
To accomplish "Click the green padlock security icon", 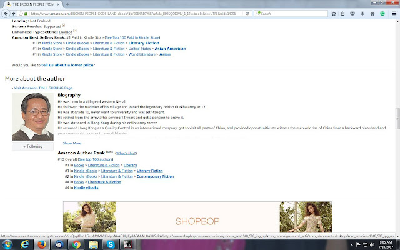I will 26,14.
